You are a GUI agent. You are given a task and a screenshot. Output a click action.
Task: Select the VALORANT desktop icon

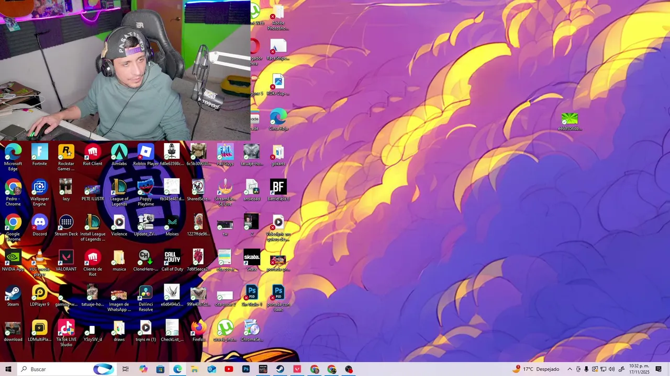pos(66,260)
